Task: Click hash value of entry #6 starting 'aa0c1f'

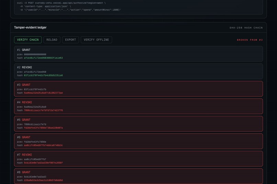Action: click(43, 145)
